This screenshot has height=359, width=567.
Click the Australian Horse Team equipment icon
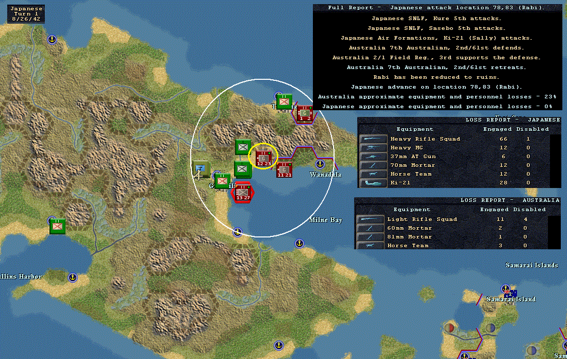370,246
